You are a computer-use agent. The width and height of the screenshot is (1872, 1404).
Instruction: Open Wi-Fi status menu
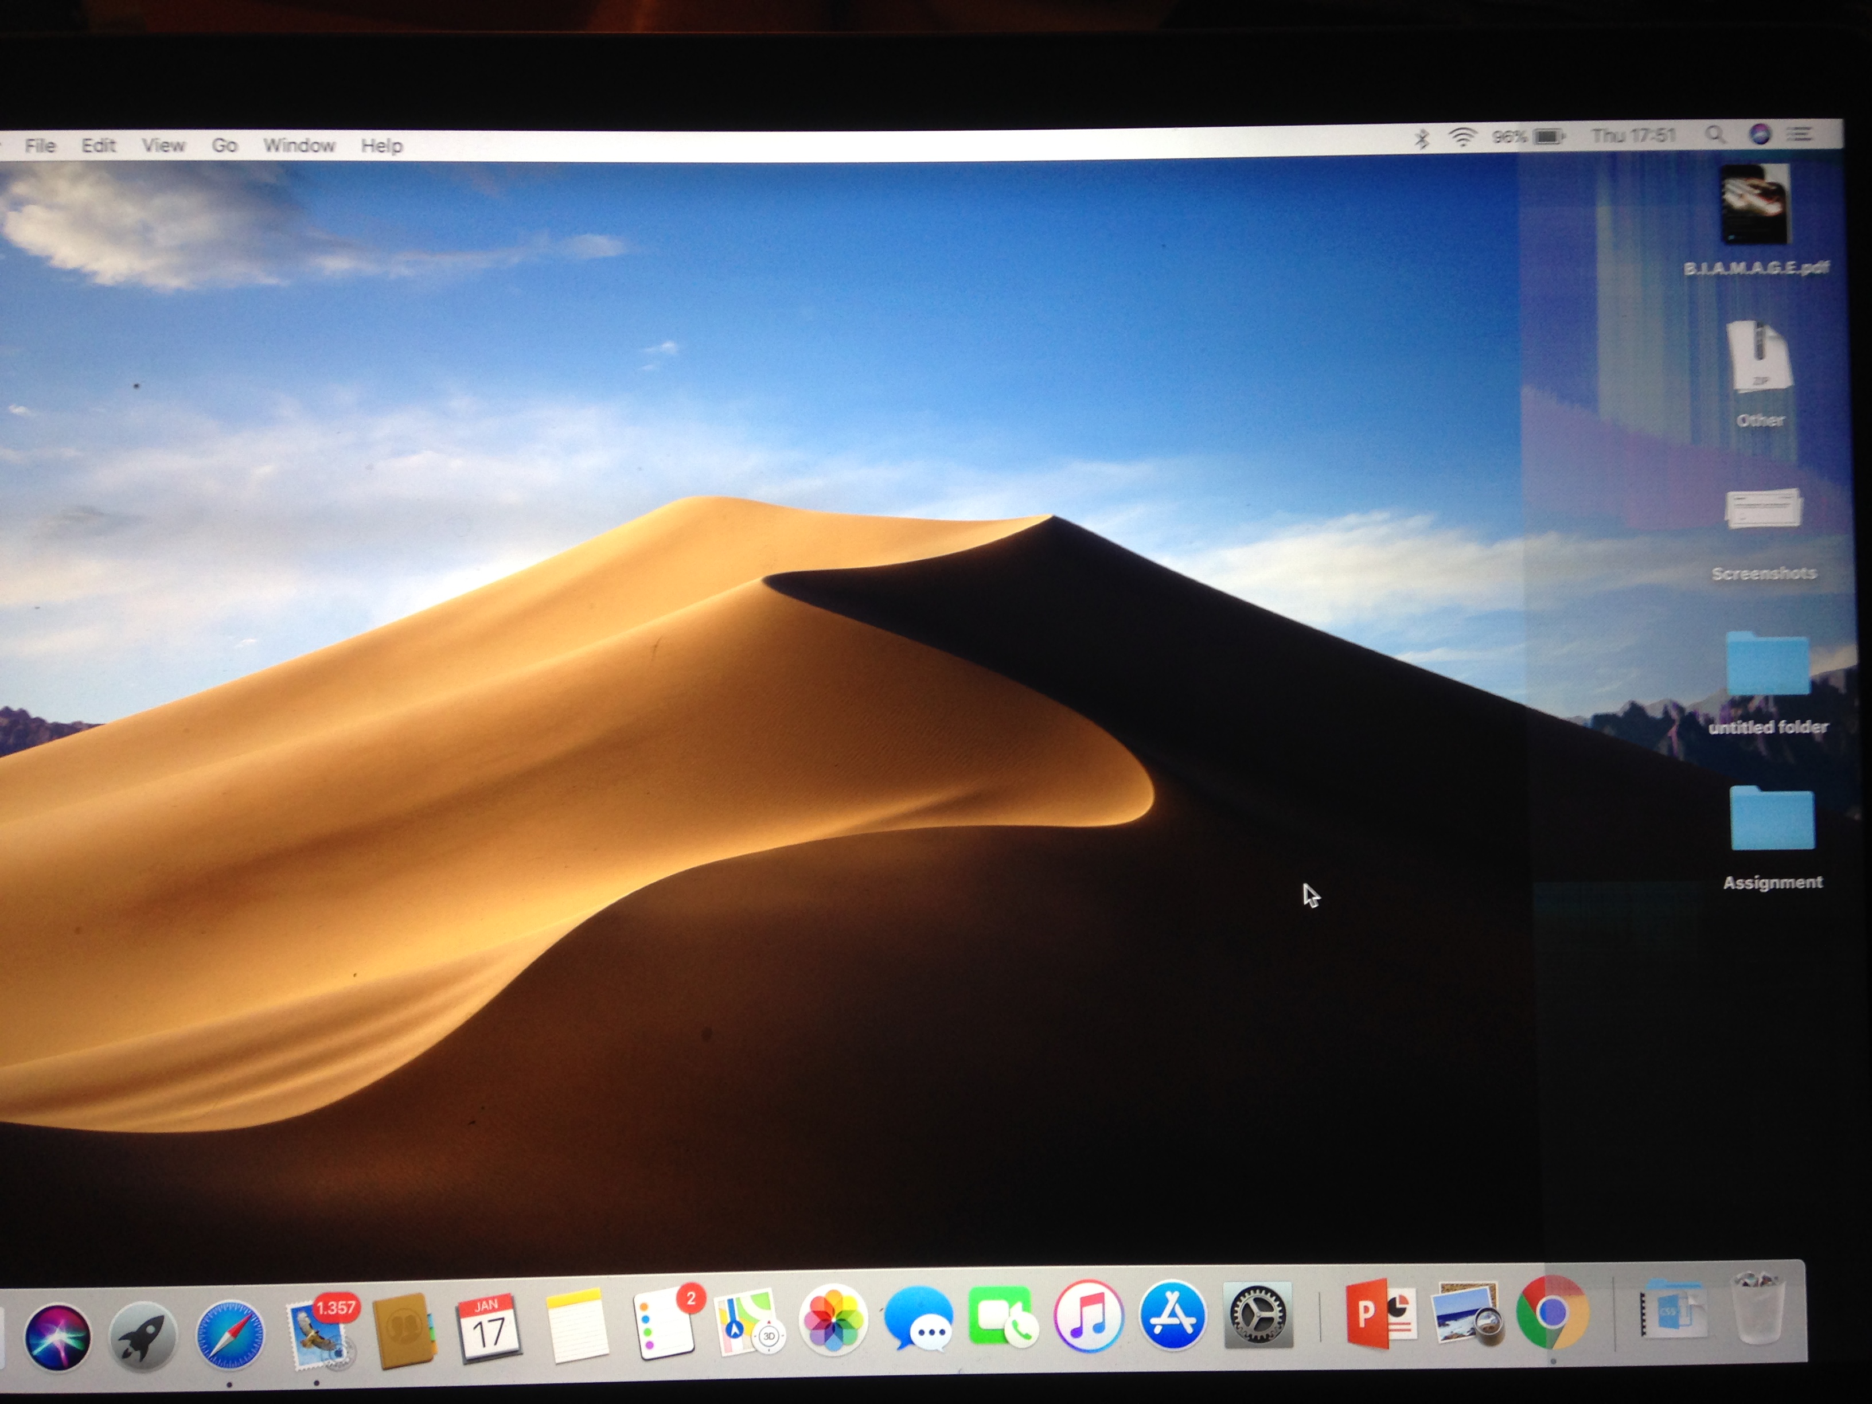point(1461,137)
